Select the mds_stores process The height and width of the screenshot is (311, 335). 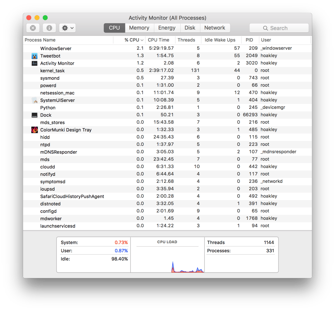point(167,122)
